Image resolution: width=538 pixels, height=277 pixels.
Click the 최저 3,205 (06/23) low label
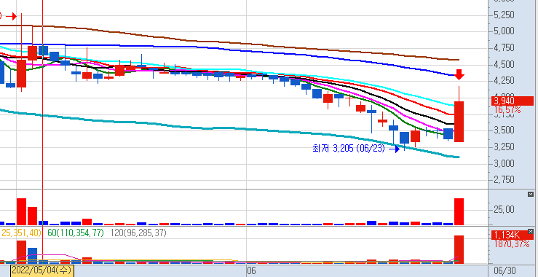[x=349, y=149]
